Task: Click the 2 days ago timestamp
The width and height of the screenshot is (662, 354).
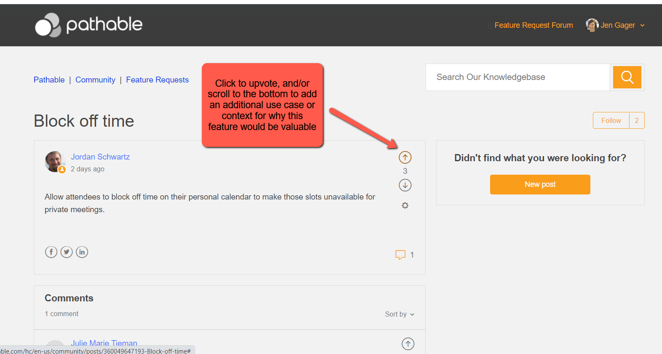Action: point(88,169)
